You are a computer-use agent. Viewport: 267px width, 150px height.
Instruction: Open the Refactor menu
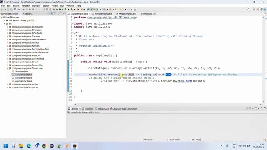(25, 6)
